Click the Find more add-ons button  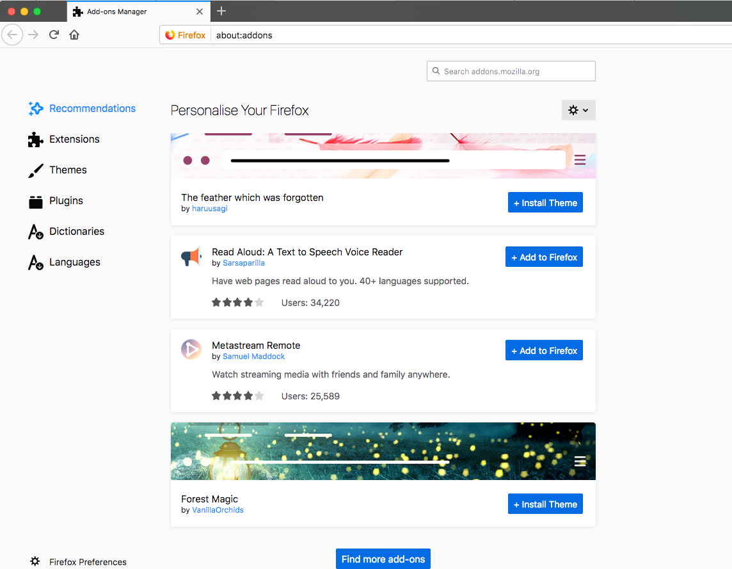coord(383,558)
